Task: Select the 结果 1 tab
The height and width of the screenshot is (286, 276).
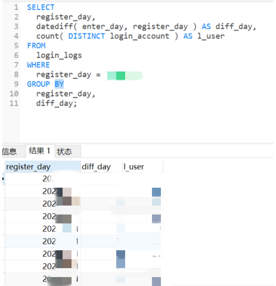Action: [40, 151]
